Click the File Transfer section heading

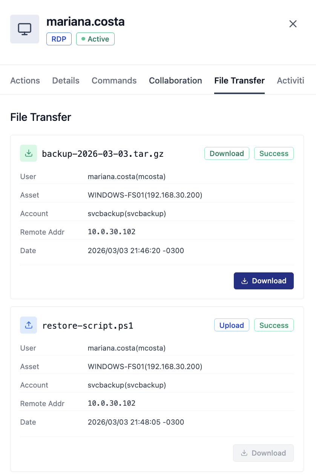[41, 117]
